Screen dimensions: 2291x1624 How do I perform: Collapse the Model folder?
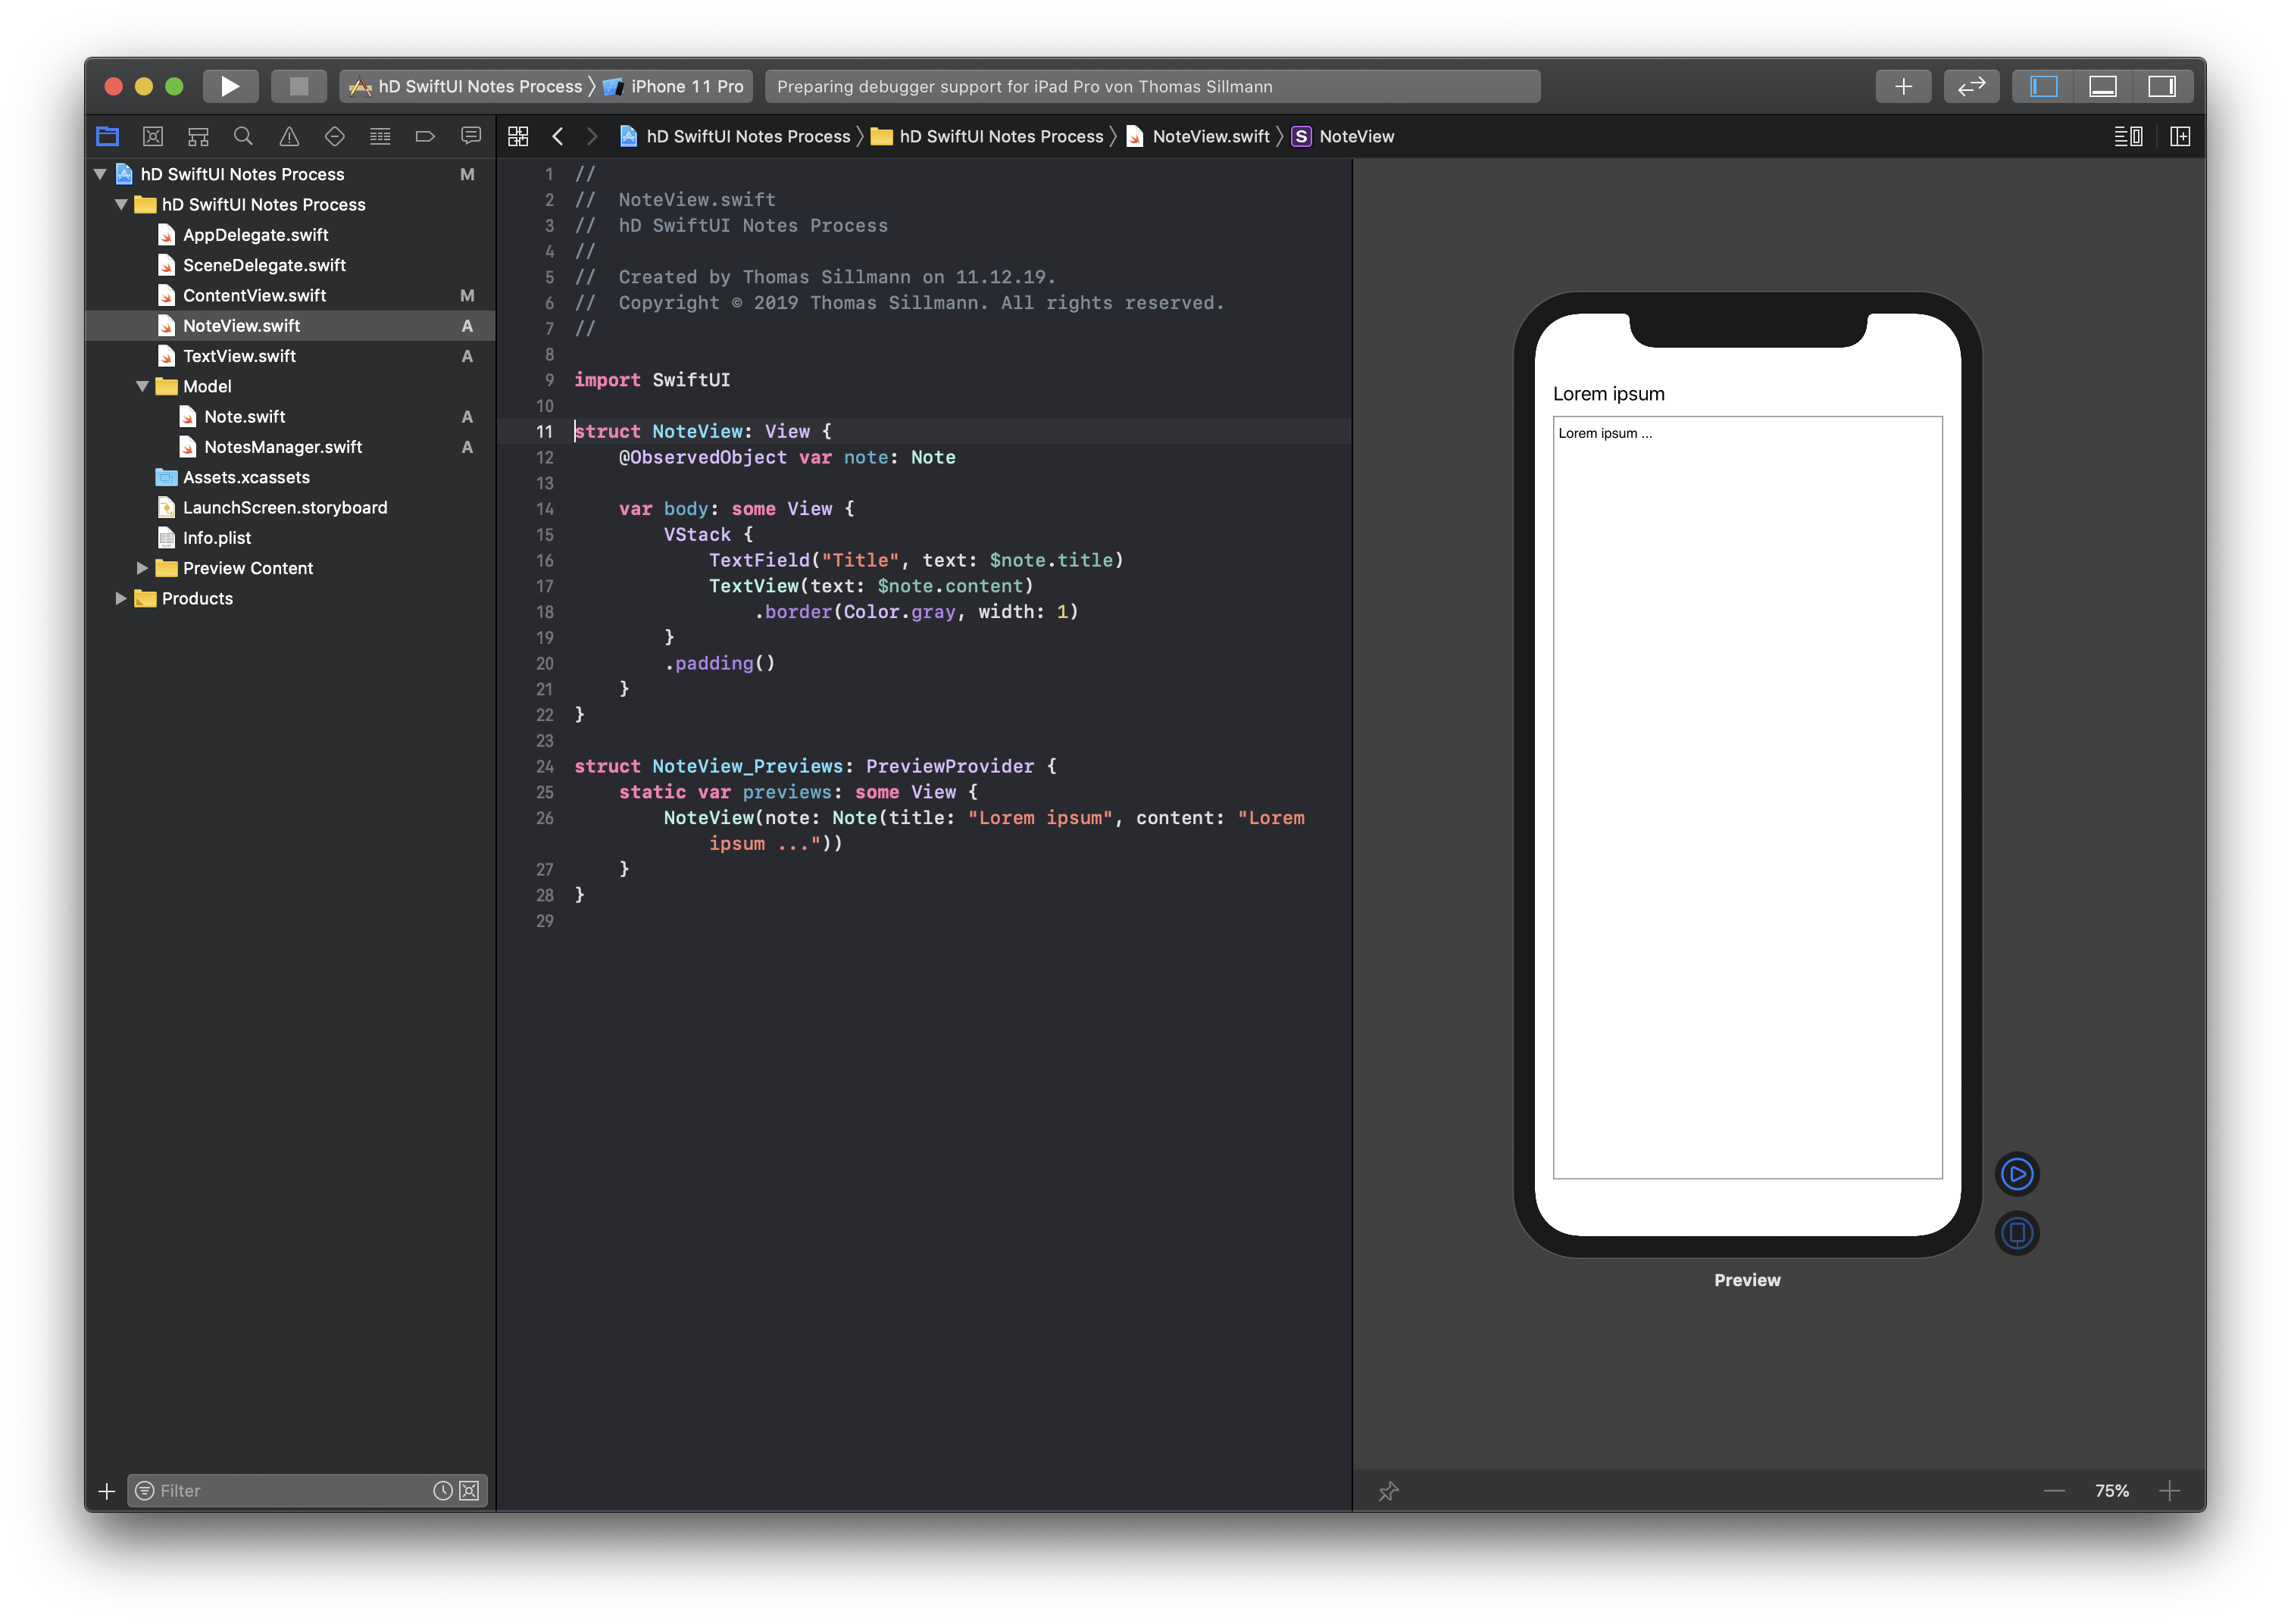click(x=142, y=386)
